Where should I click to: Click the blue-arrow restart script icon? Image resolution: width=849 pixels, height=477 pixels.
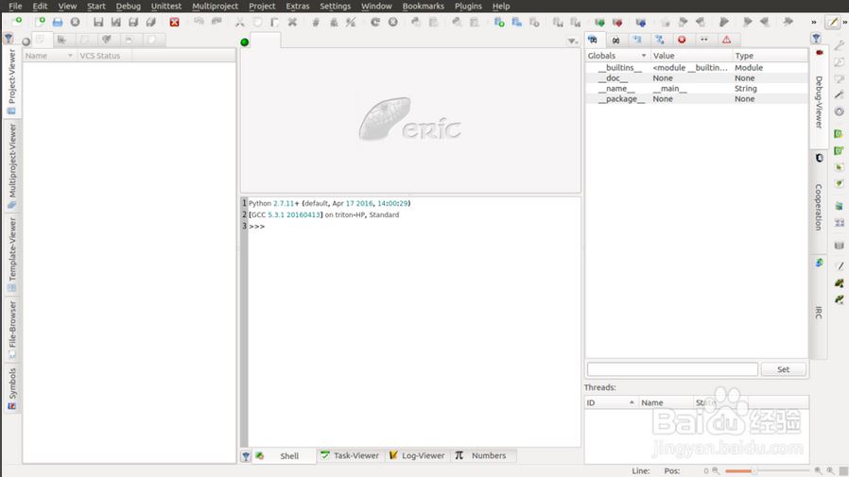[x=641, y=22]
